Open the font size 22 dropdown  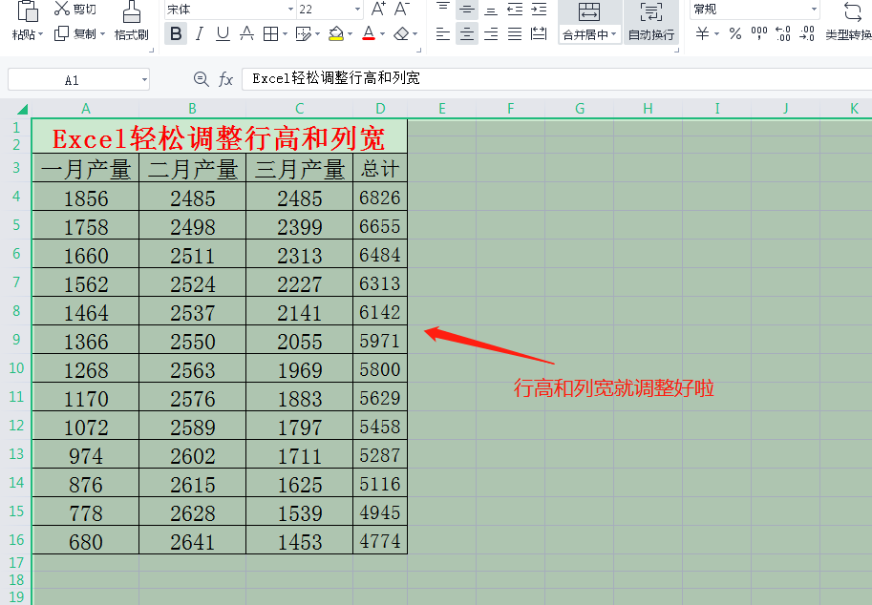pos(357,10)
